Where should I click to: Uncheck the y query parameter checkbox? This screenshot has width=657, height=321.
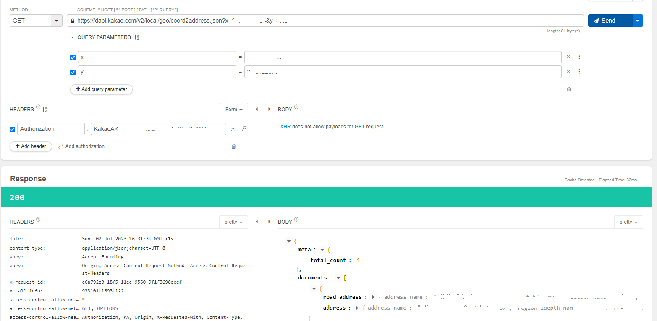pyautogui.click(x=73, y=72)
